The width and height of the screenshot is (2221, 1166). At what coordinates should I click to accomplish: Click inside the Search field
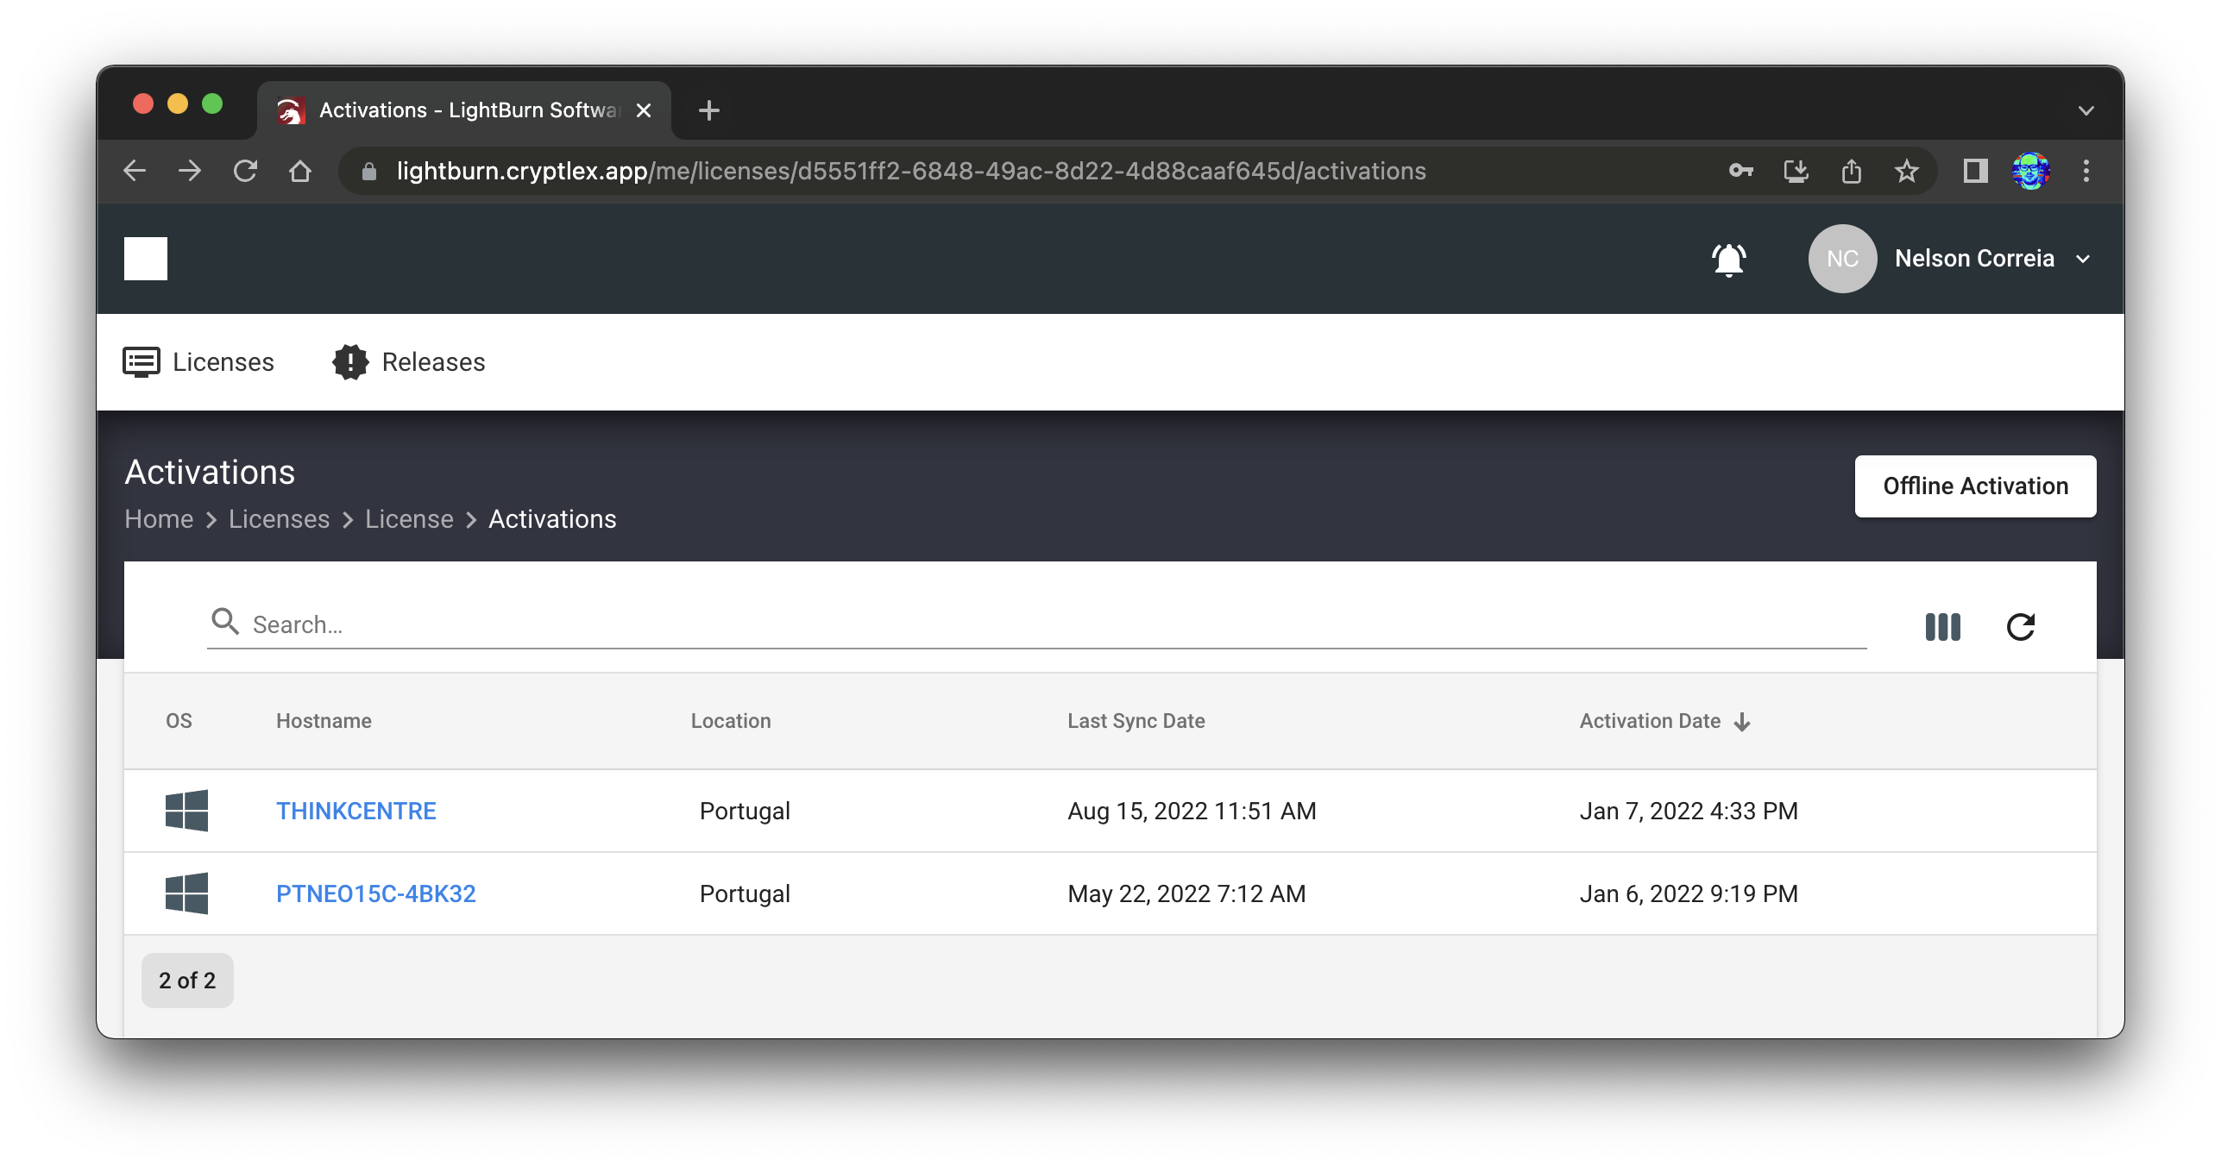[518, 624]
